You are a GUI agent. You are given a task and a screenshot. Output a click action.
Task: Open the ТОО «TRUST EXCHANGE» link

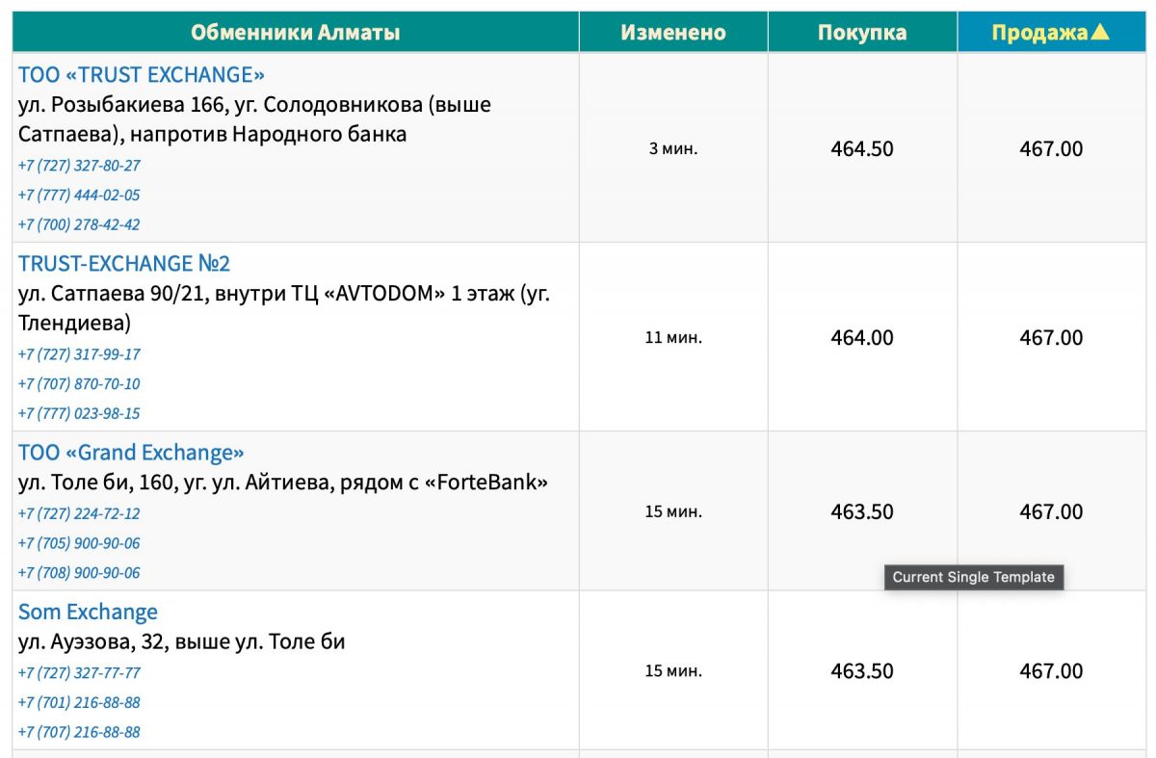click(141, 74)
